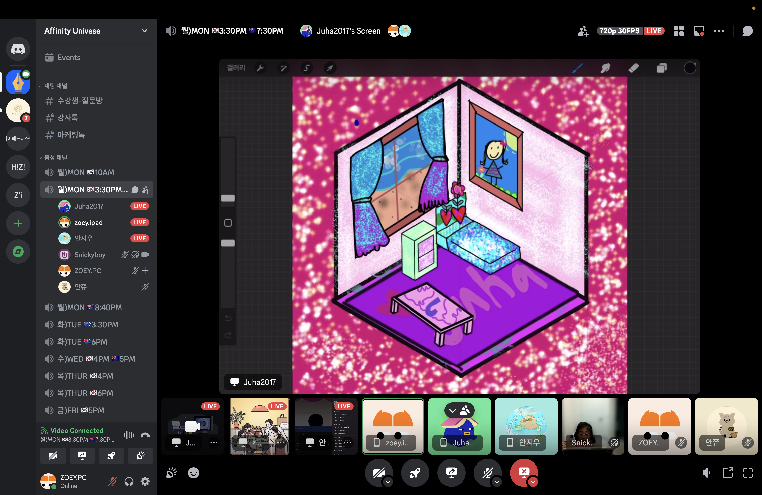
Task: Open the Procreate wrench Actions tool
Action: [260, 68]
